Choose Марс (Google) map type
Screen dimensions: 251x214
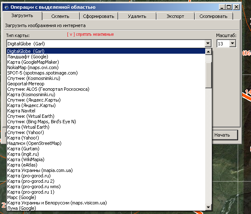(x=22, y=197)
